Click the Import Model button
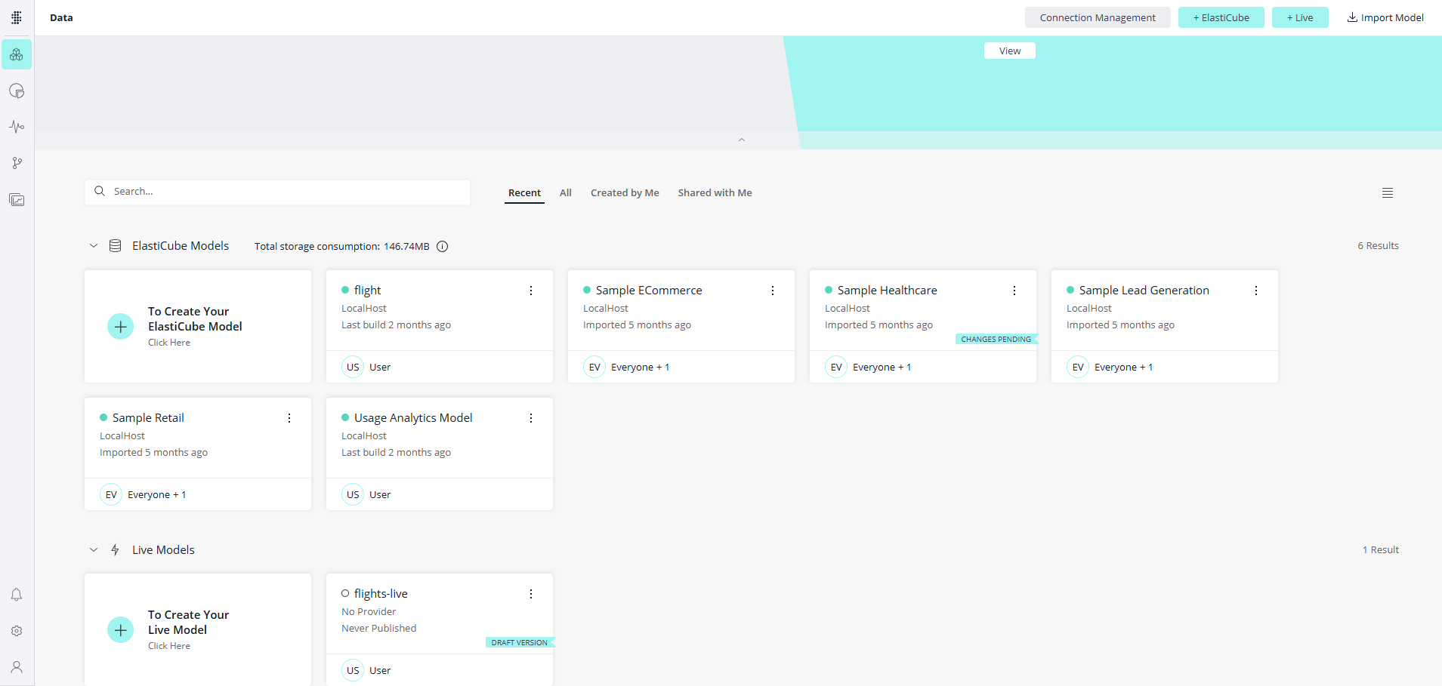Screen dimensions: 1442x686 (x=1385, y=18)
